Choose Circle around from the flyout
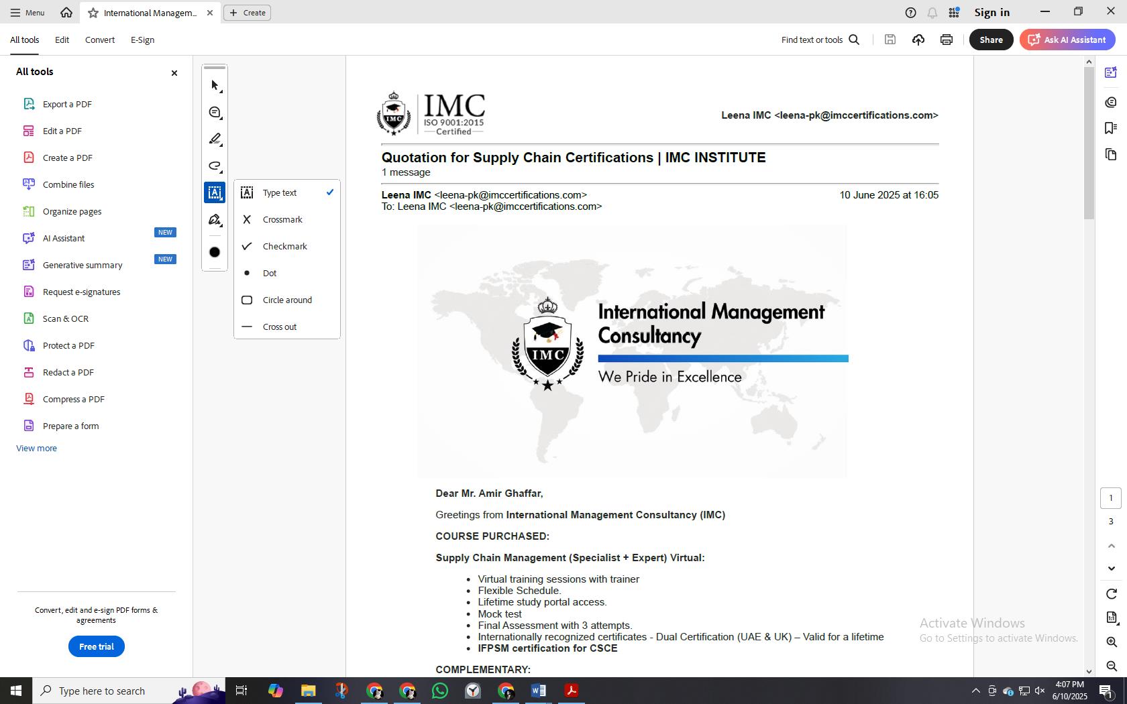Screen dimensions: 1127x704 [x=287, y=300]
